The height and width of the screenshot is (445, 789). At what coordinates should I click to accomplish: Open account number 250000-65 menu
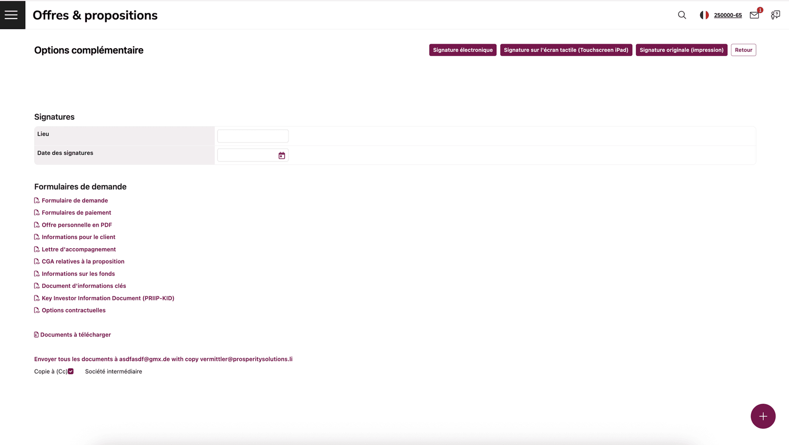tap(727, 15)
